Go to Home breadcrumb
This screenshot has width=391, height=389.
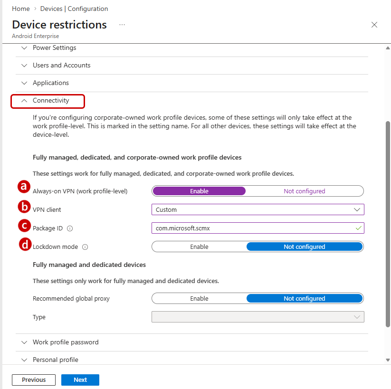(x=21, y=9)
